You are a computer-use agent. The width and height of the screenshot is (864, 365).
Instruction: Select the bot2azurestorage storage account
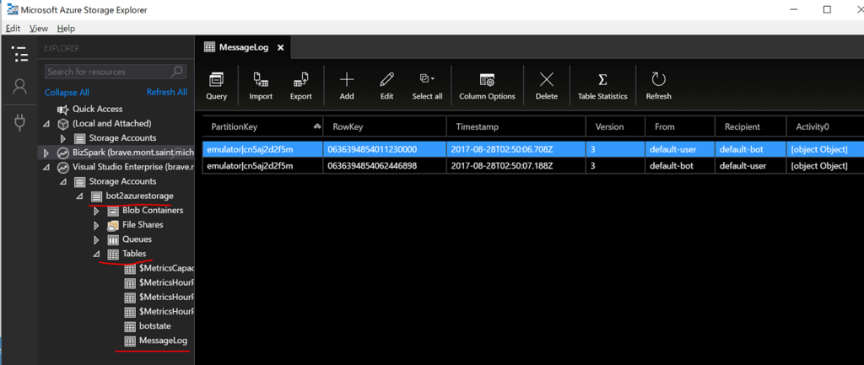point(139,196)
